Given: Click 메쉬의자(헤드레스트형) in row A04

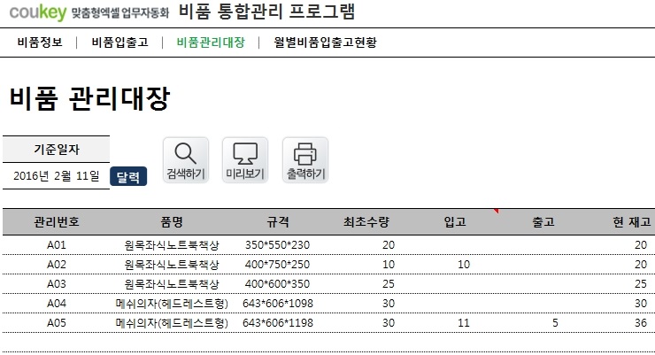Looking at the screenshot, I should [172, 304].
